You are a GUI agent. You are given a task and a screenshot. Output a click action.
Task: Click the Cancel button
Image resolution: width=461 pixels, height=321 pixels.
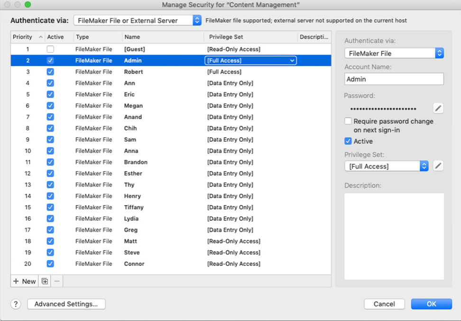pos(384,304)
